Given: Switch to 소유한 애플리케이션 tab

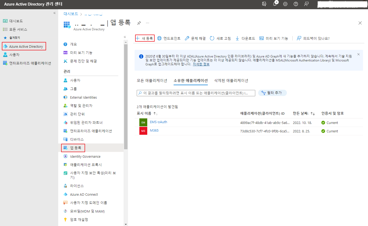Looking at the screenshot, I should (191, 80).
